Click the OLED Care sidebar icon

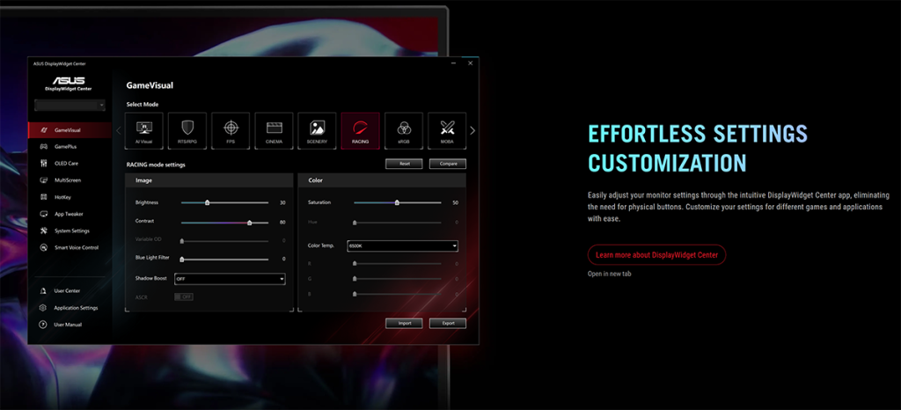[43, 164]
